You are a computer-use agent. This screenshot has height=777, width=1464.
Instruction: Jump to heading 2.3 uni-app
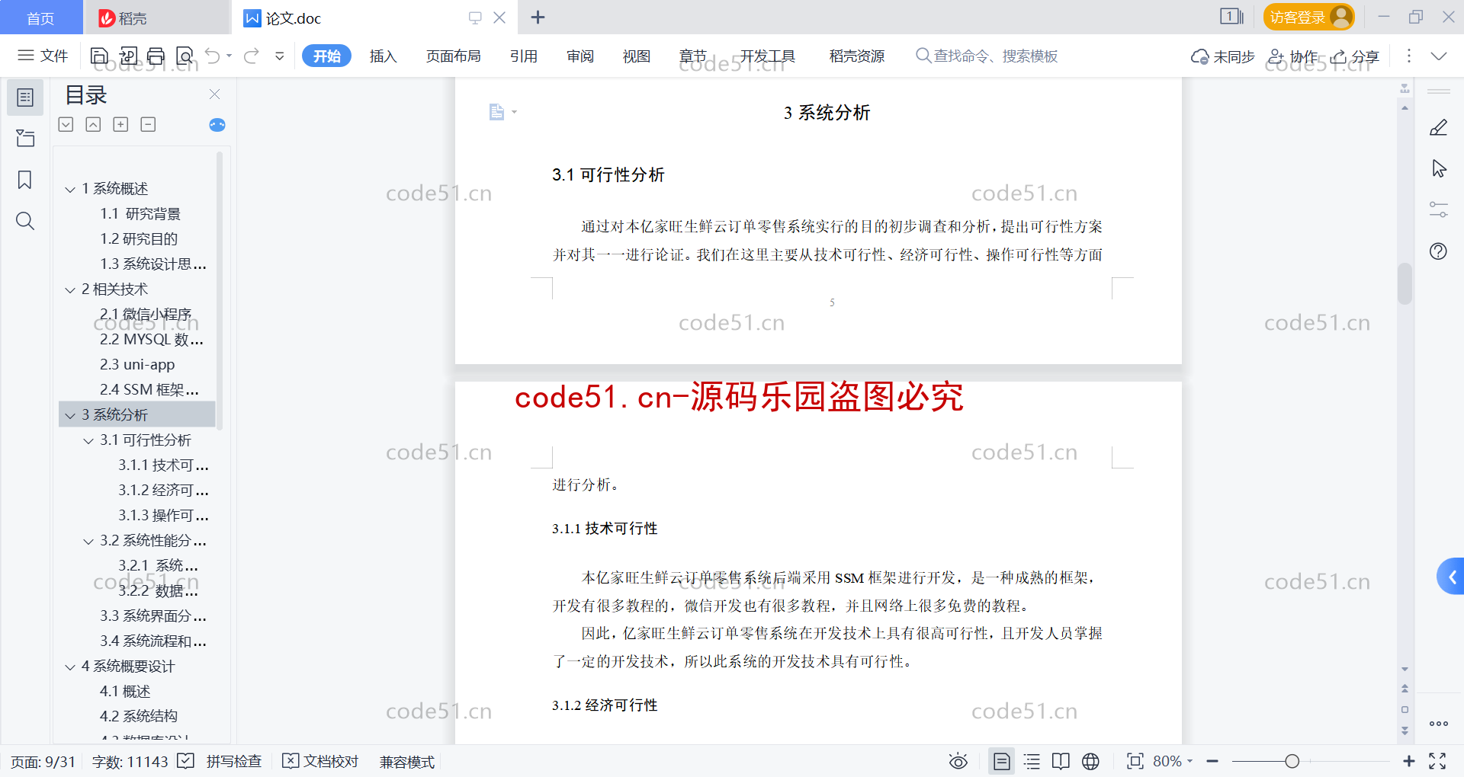(x=137, y=364)
